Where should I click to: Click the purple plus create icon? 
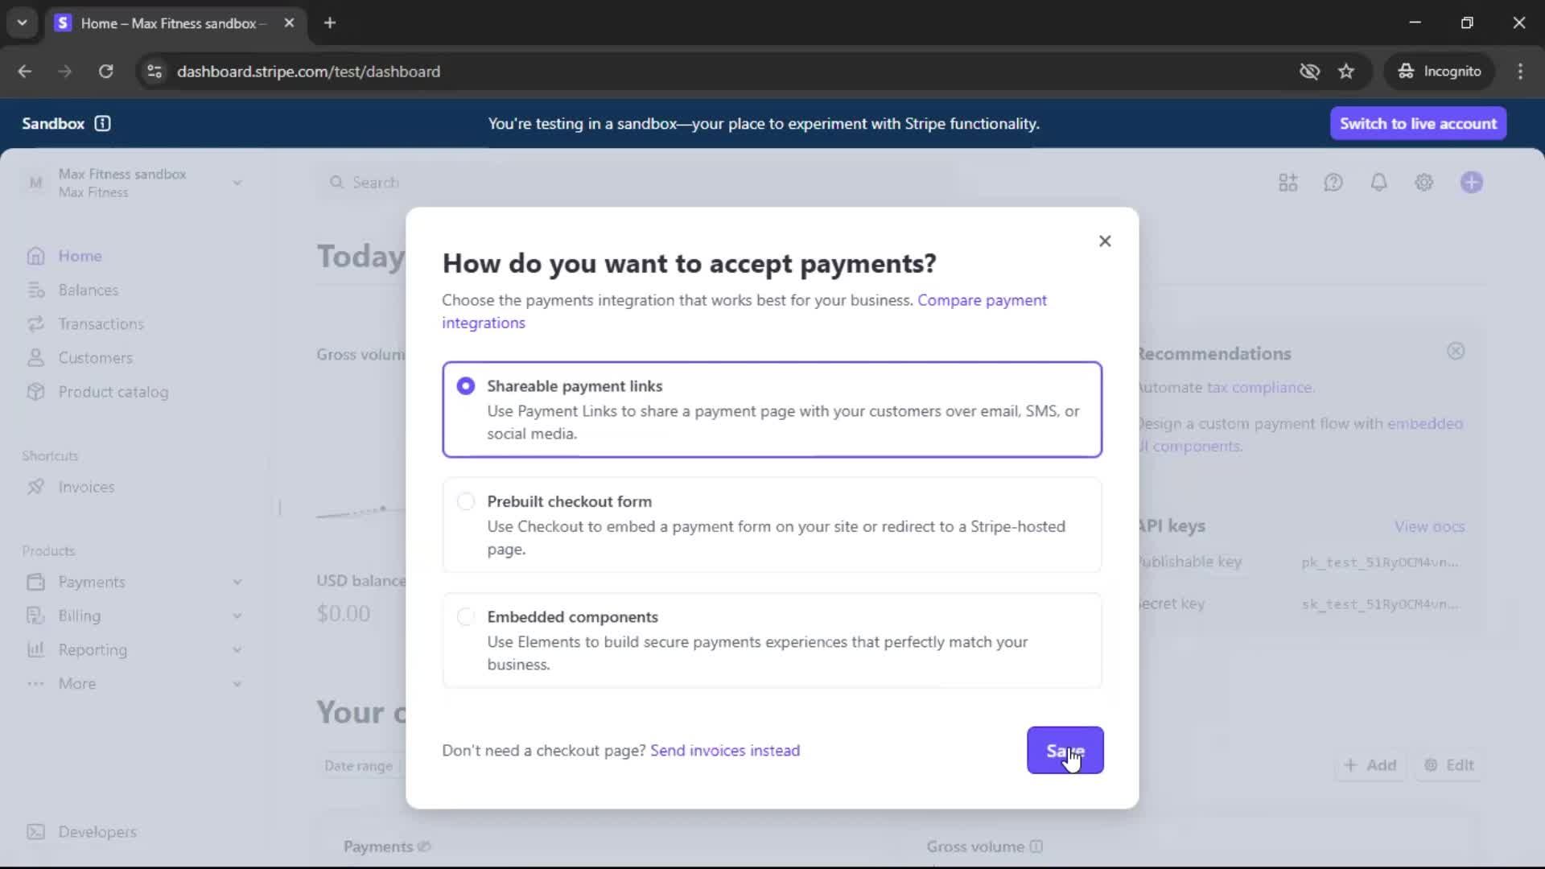(x=1471, y=183)
